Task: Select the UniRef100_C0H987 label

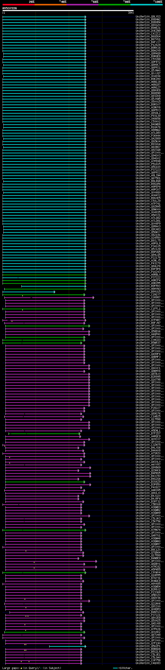Action: (148, 297)
